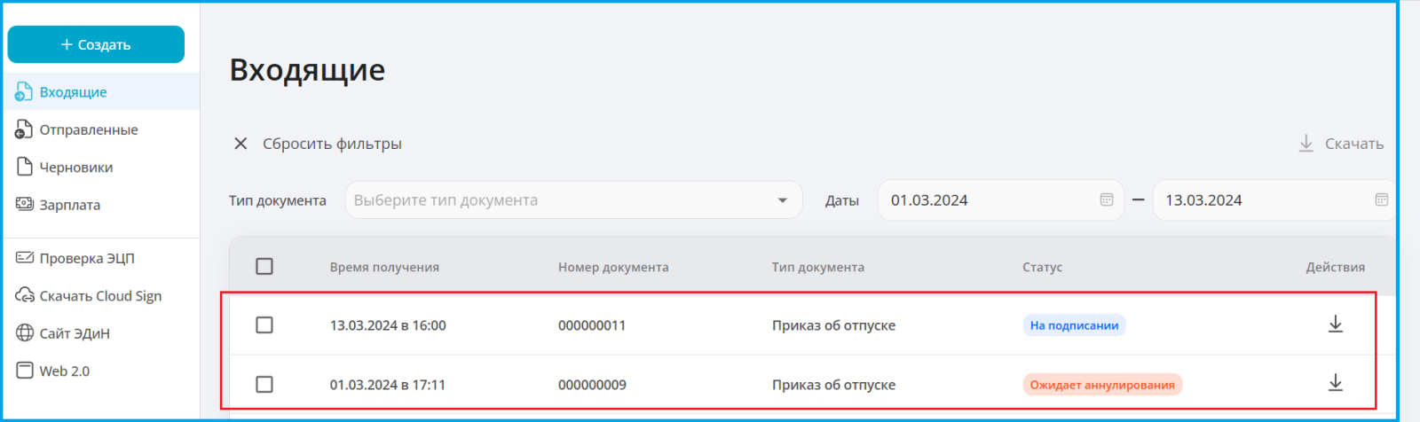Click document number 000000011
The image size is (1420, 422).
[x=592, y=325]
